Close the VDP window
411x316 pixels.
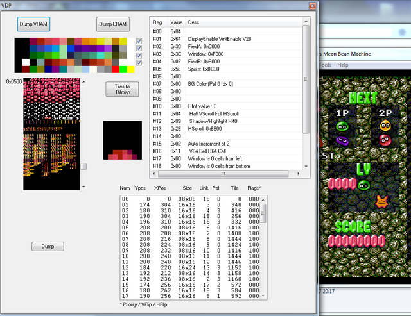click(x=312, y=6)
